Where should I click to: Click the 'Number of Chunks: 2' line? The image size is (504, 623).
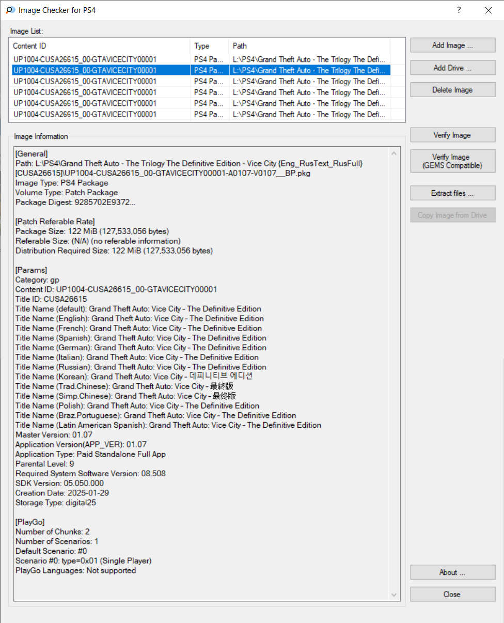53,532
